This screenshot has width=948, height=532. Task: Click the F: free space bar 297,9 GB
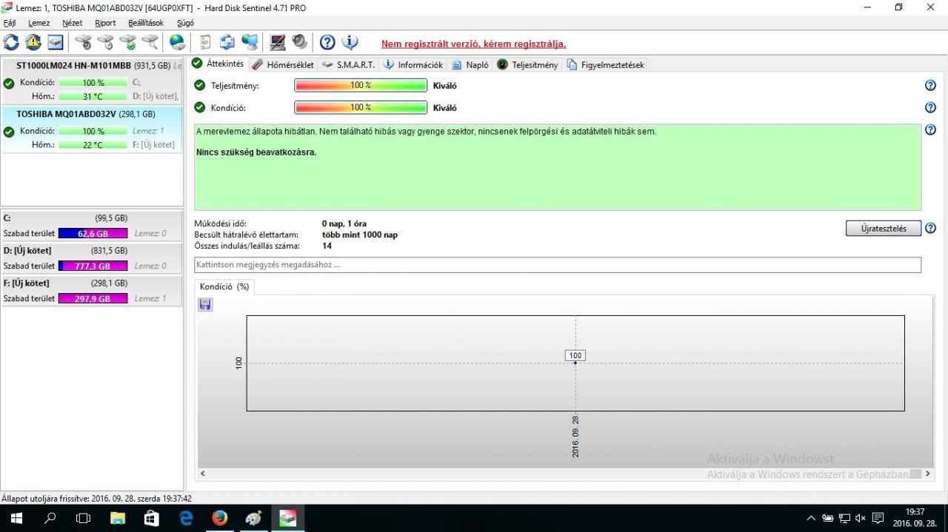tap(93, 299)
